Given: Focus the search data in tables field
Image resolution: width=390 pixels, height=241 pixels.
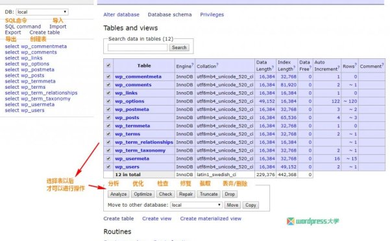Looking at the screenshot, I should (138, 47).
